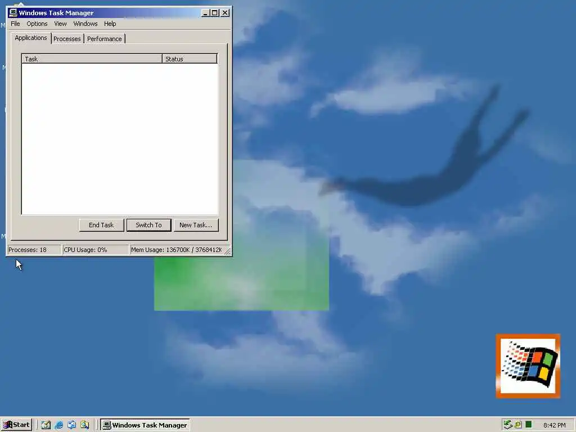Click the End Task button
This screenshot has width=576, height=432.
pyautogui.click(x=101, y=225)
